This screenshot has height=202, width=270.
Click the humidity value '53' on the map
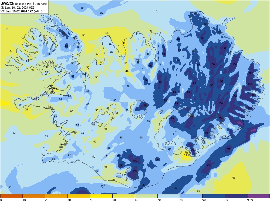point(10,51)
